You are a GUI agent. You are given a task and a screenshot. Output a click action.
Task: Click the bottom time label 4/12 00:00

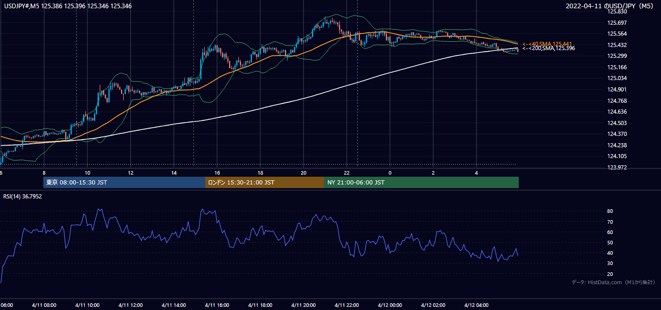pos(390,305)
